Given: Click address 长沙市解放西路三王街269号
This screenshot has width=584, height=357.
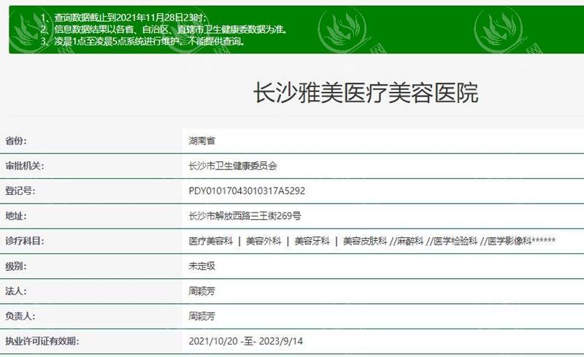Looking at the screenshot, I should pos(245,216).
